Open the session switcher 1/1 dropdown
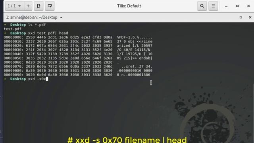Screen dimensions: 254x143 (x=14, y=6)
